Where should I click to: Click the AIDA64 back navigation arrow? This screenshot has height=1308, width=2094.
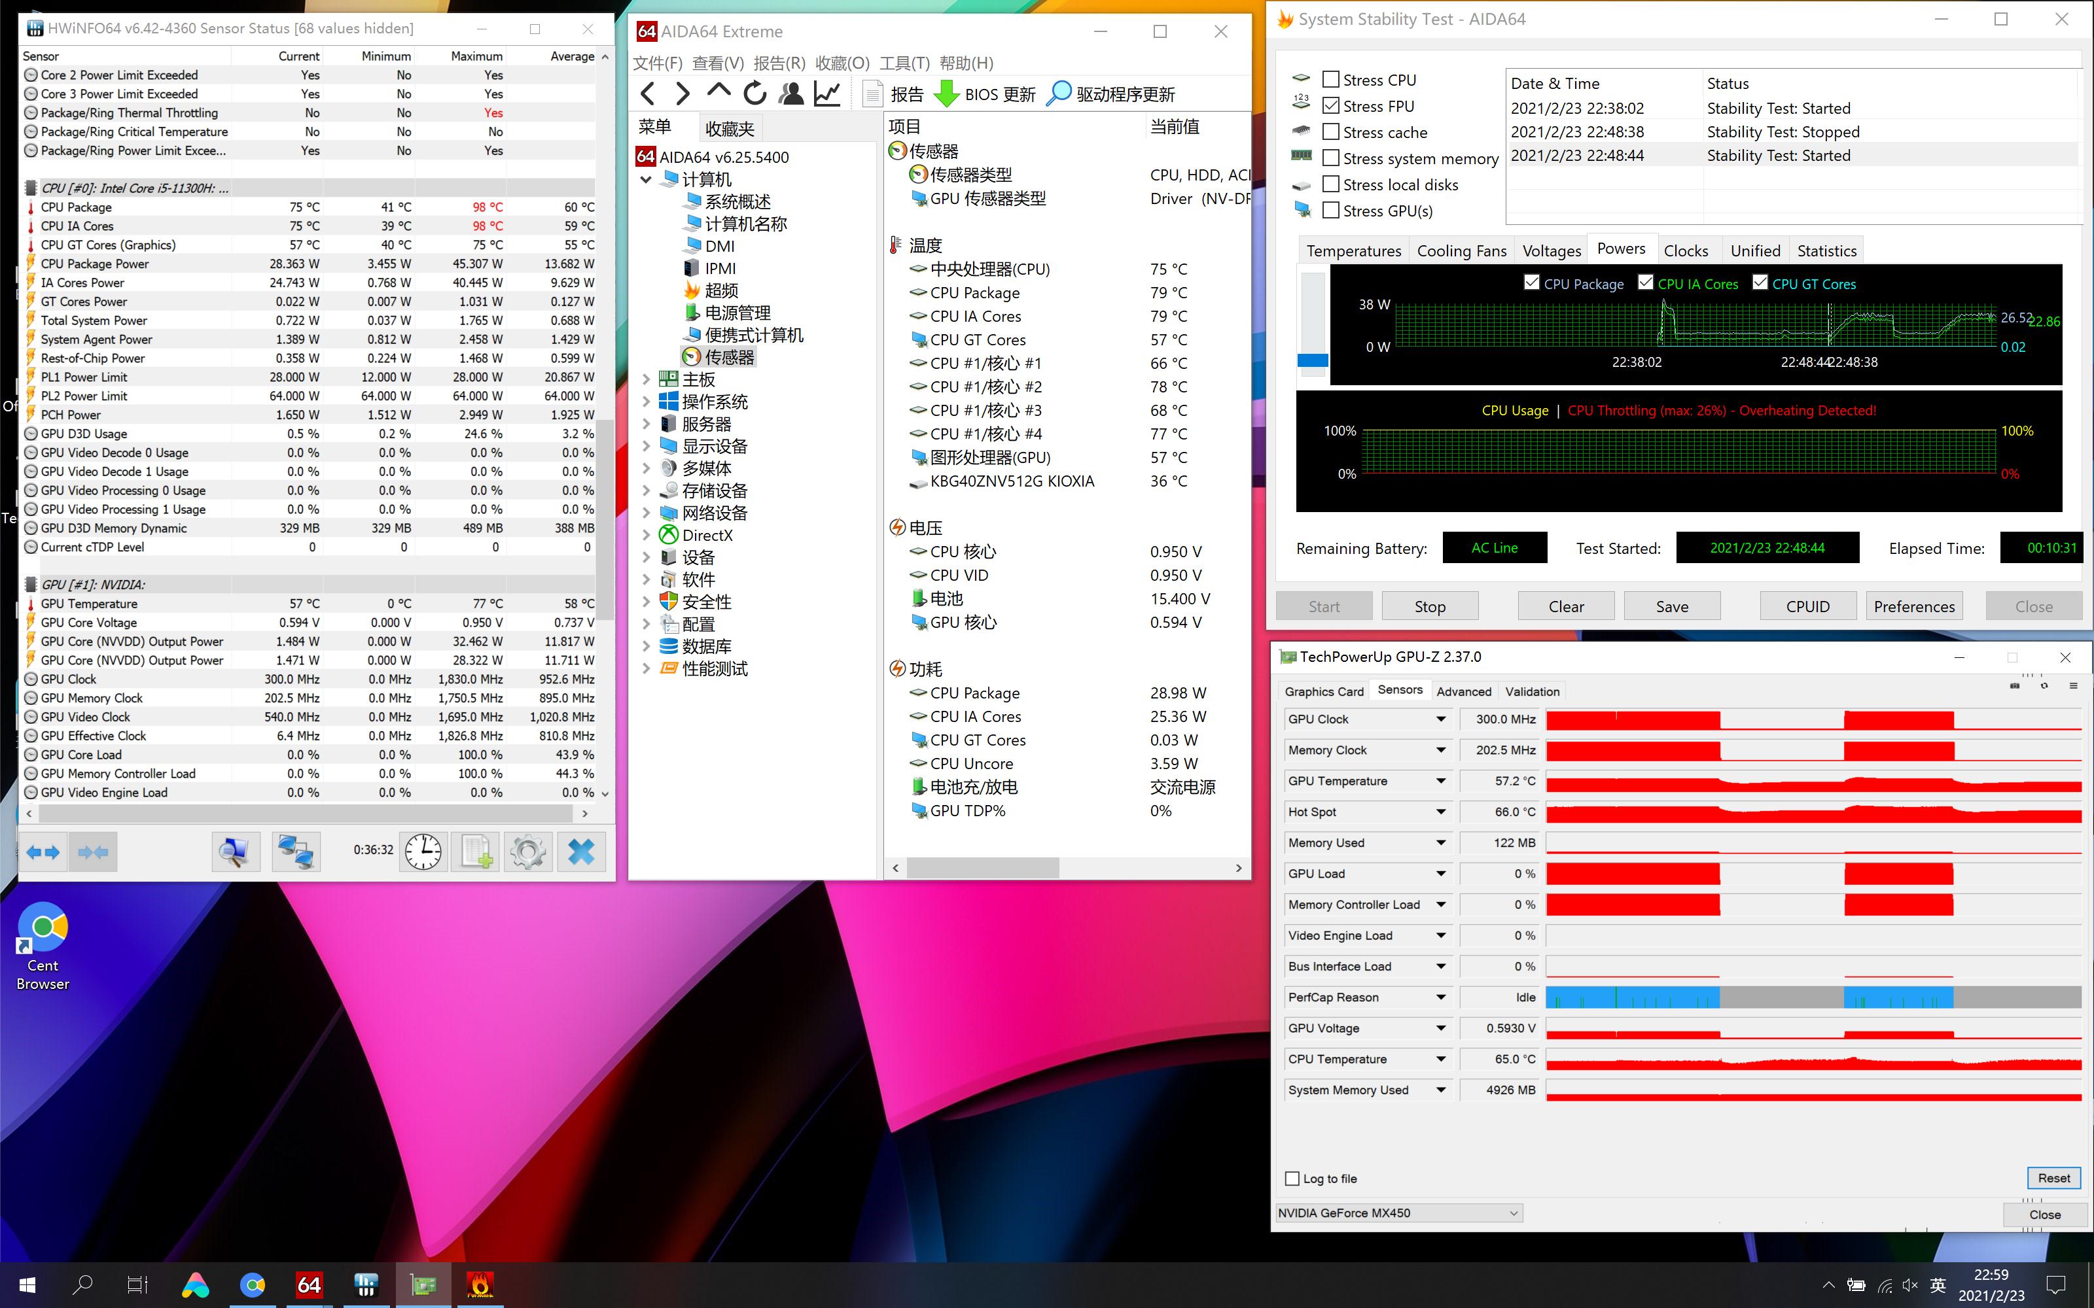click(x=647, y=94)
